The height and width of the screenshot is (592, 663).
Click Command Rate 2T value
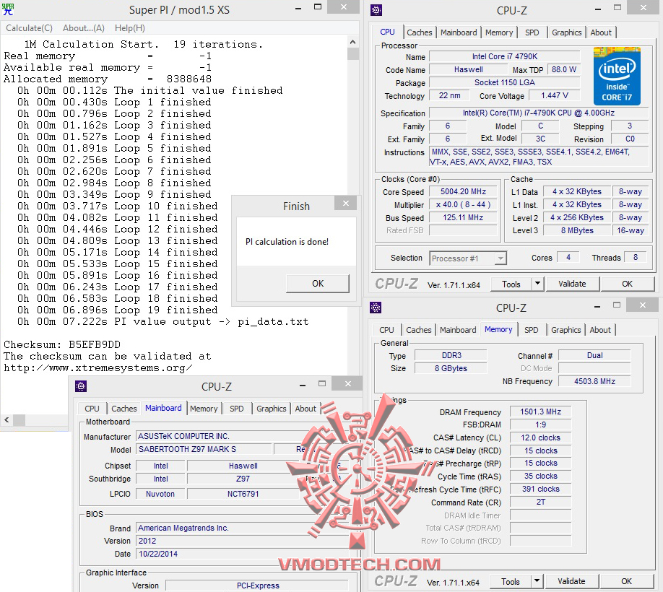pyautogui.click(x=540, y=502)
